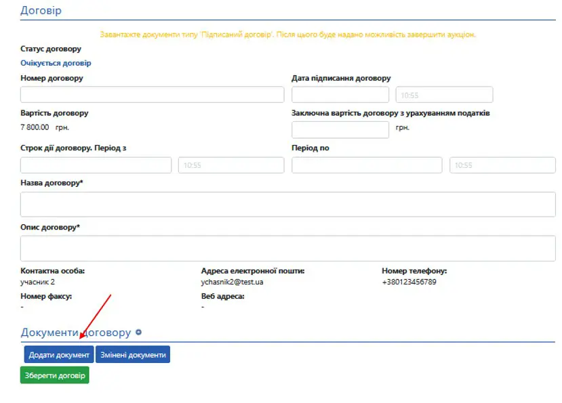Click the yellow 'Завантажте документи' notice text

pyautogui.click(x=287, y=35)
